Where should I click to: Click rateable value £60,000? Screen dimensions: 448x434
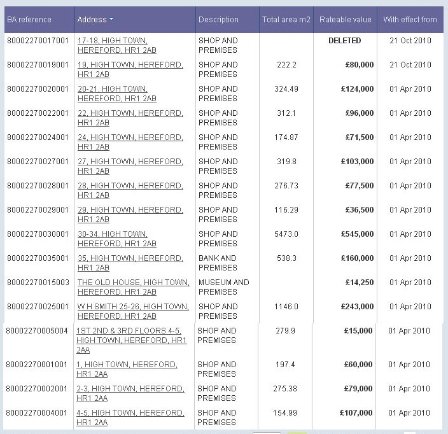coord(358,365)
